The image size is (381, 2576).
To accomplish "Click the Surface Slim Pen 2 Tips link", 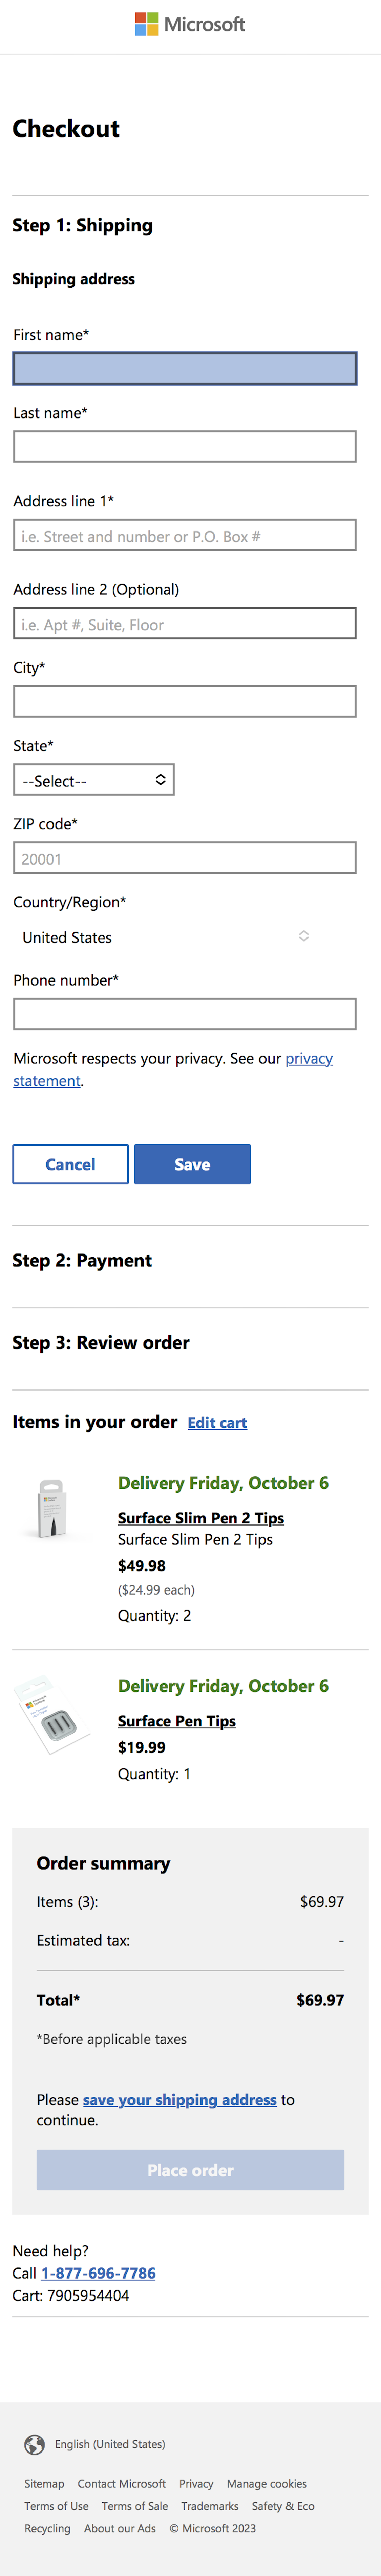I will (x=200, y=1518).
